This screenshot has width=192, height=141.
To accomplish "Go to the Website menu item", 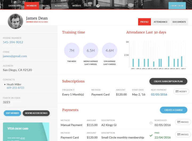I will coord(77,6).
